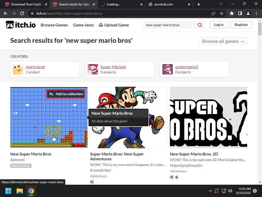This screenshot has height=197, width=262.
Task: Toggle the browser side panel icon
Action: [x=240, y=13]
